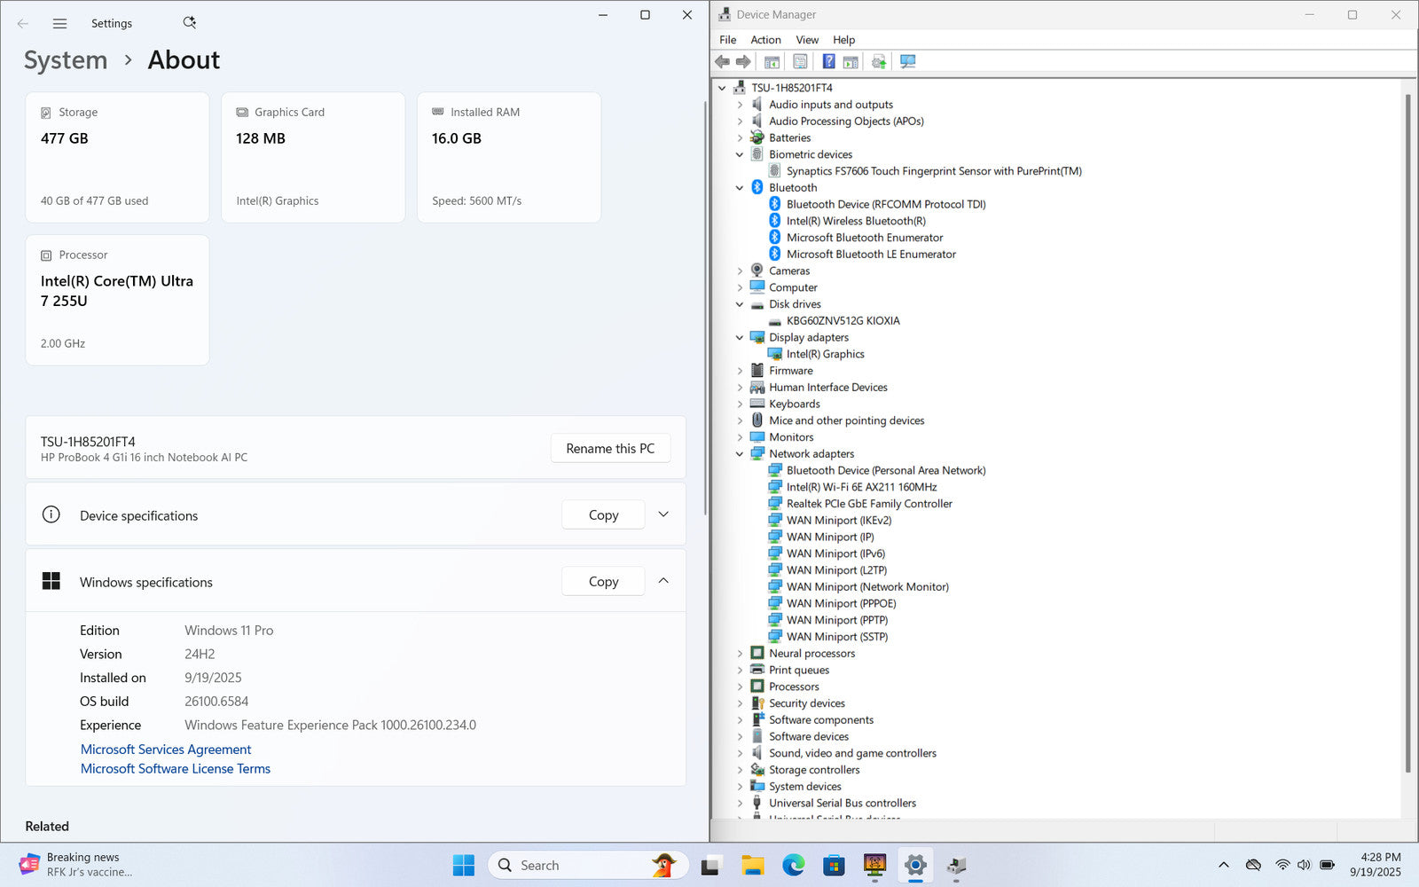Open the View menu in Device Manager
This screenshot has width=1419, height=887.
(806, 40)
